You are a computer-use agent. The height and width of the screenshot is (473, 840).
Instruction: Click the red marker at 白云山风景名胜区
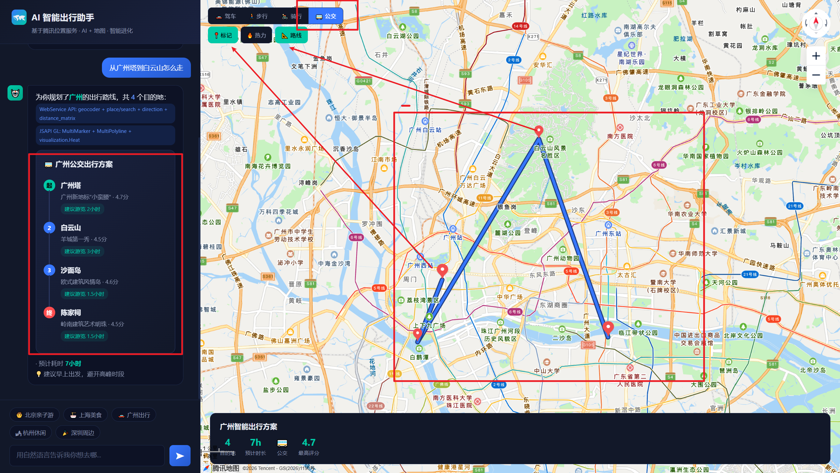pyautogui.click(x=539, y=131)
